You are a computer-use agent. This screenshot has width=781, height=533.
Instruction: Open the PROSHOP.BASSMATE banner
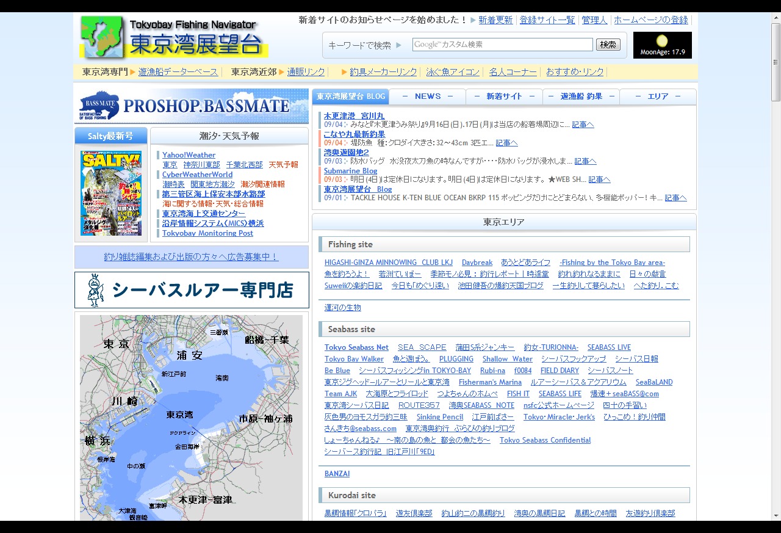coord(192,106)
